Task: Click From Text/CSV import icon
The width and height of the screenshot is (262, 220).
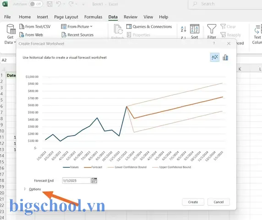Action: 22,27
